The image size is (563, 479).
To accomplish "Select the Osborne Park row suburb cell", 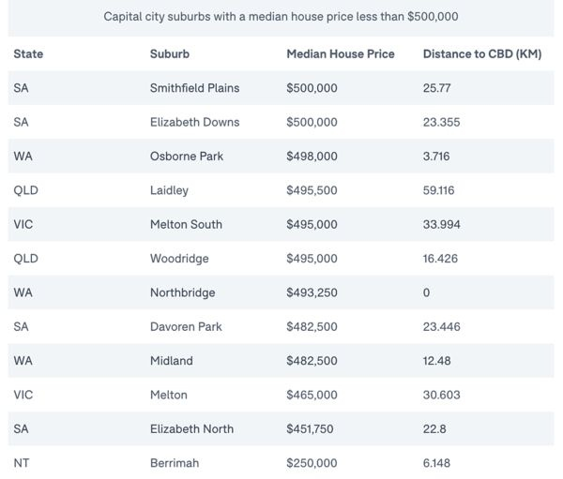I will [187, 157].
